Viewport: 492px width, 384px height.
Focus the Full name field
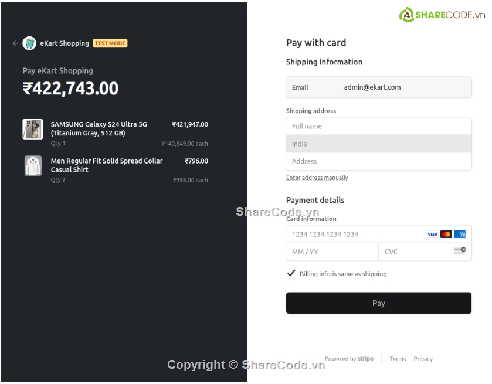point(378,126)
